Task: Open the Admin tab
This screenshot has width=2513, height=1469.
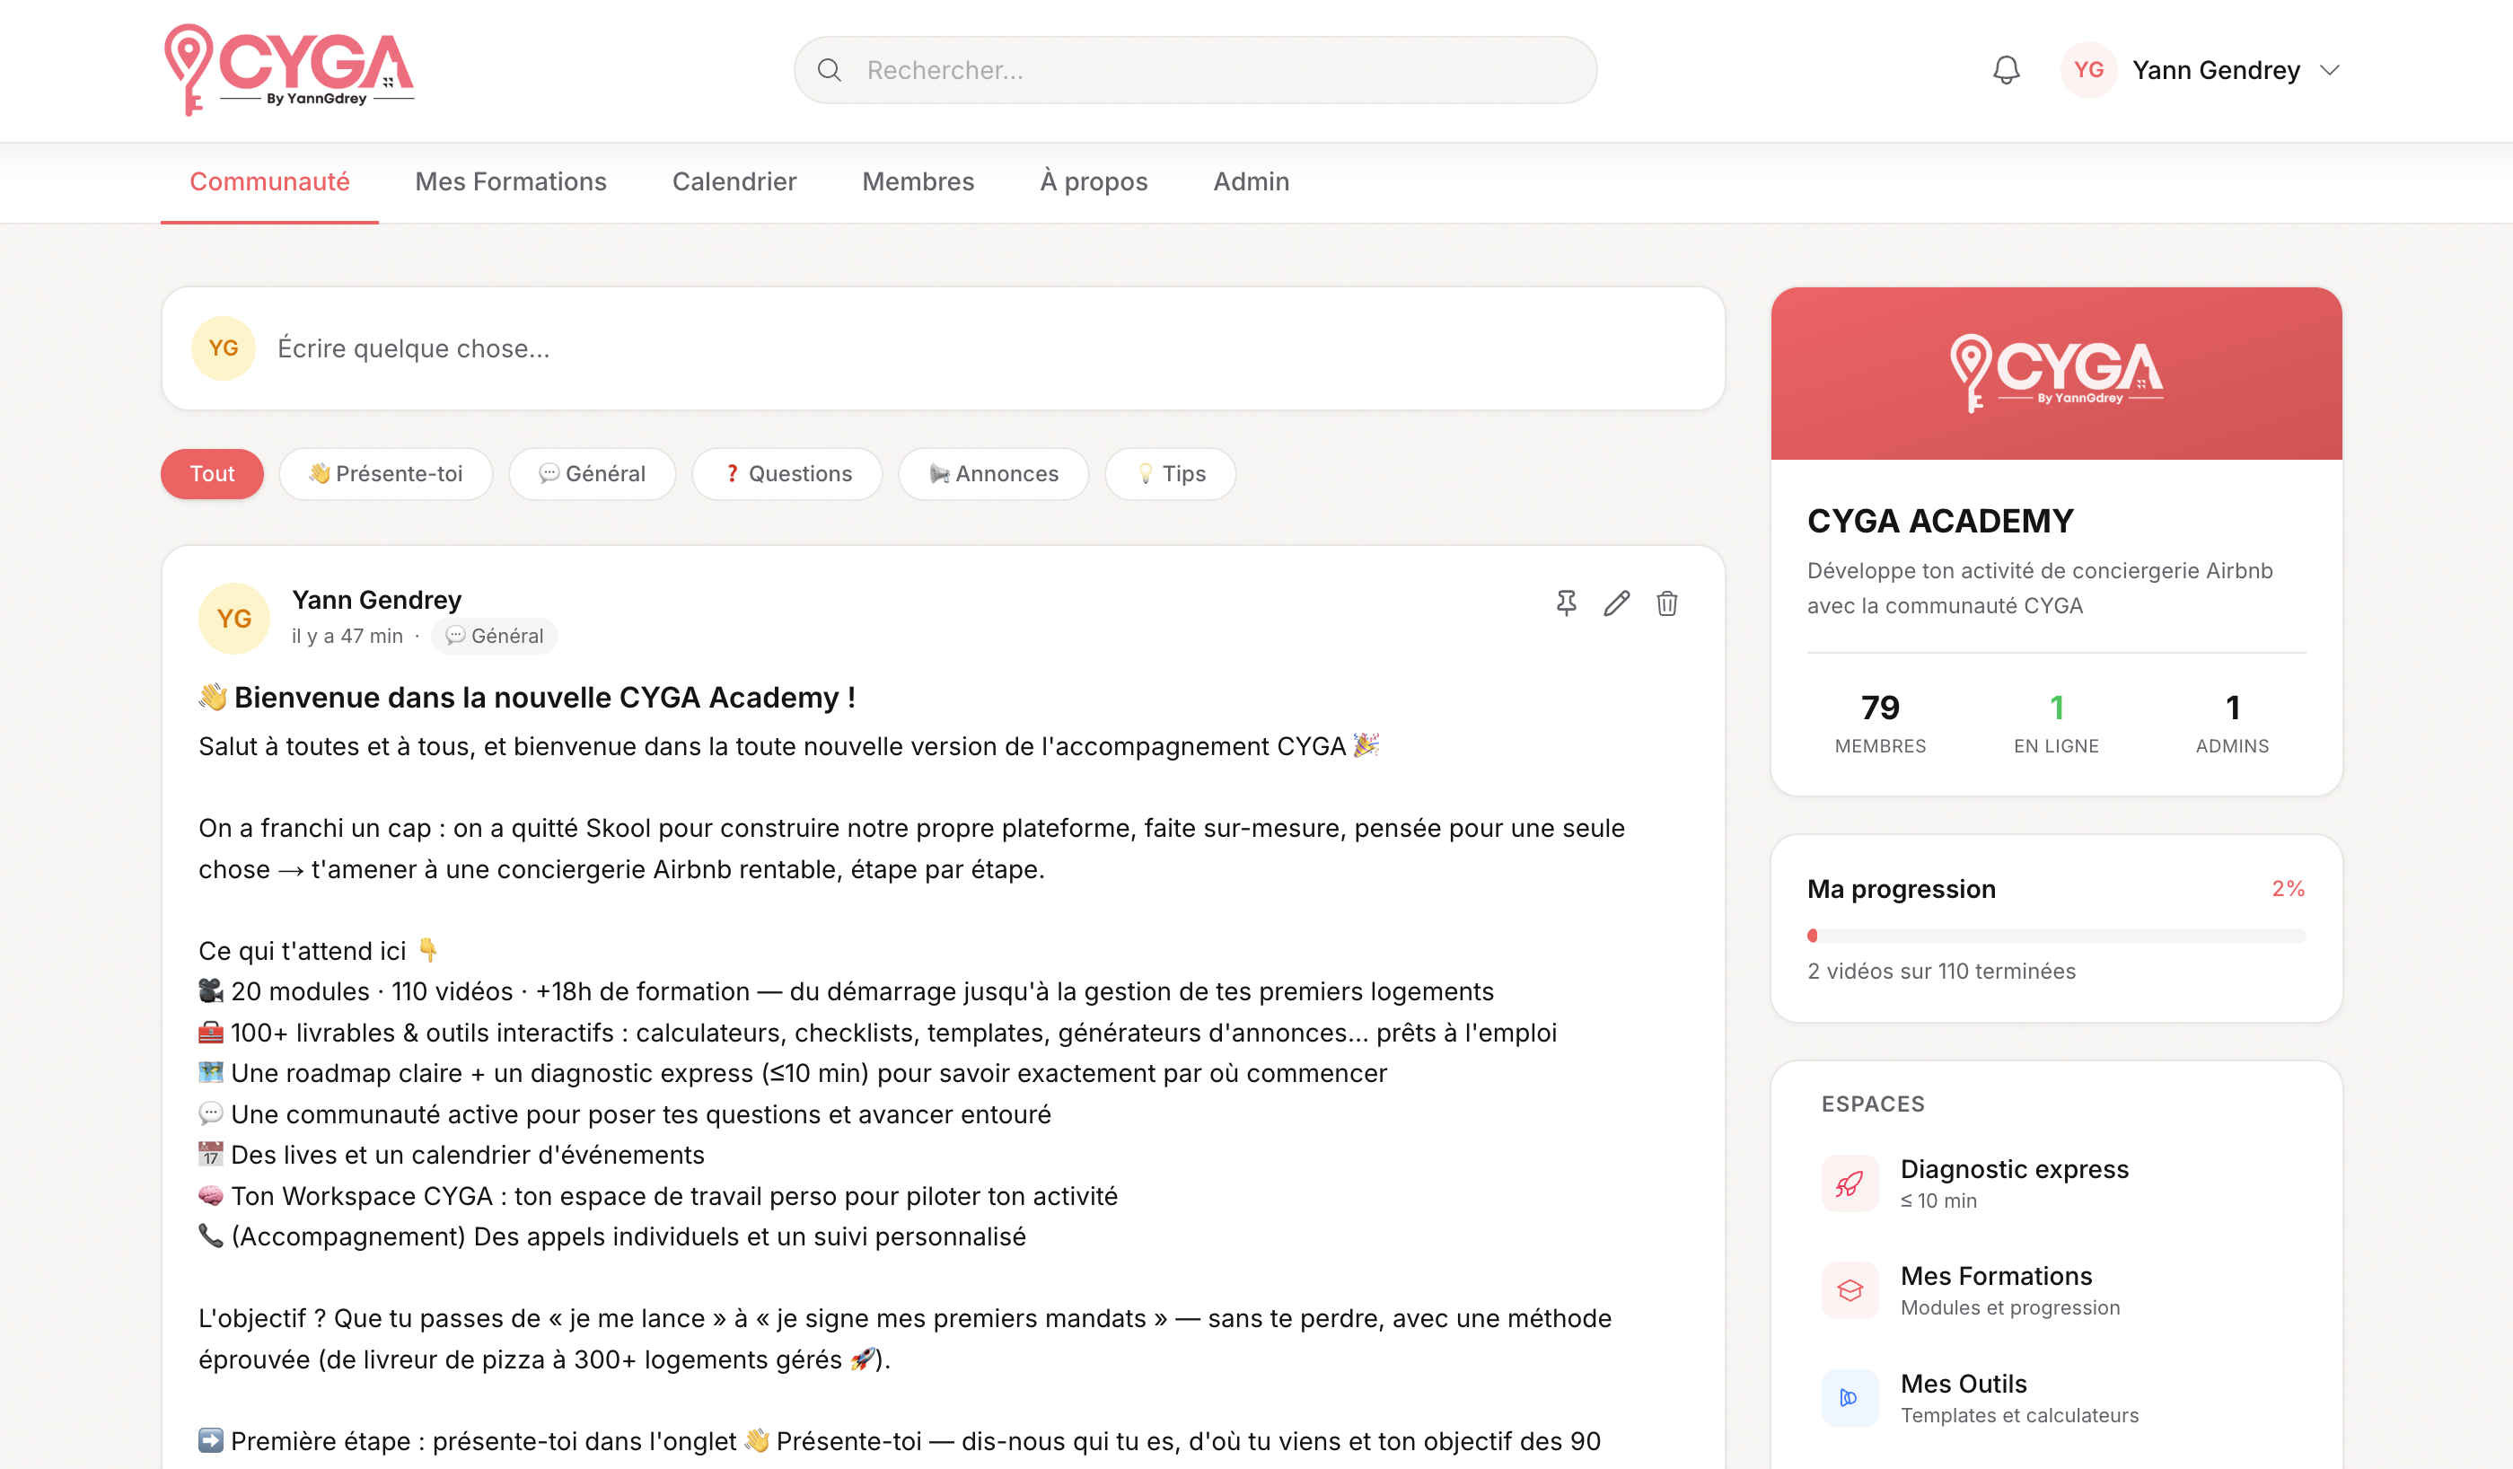Action: [x=1251, y=181]
